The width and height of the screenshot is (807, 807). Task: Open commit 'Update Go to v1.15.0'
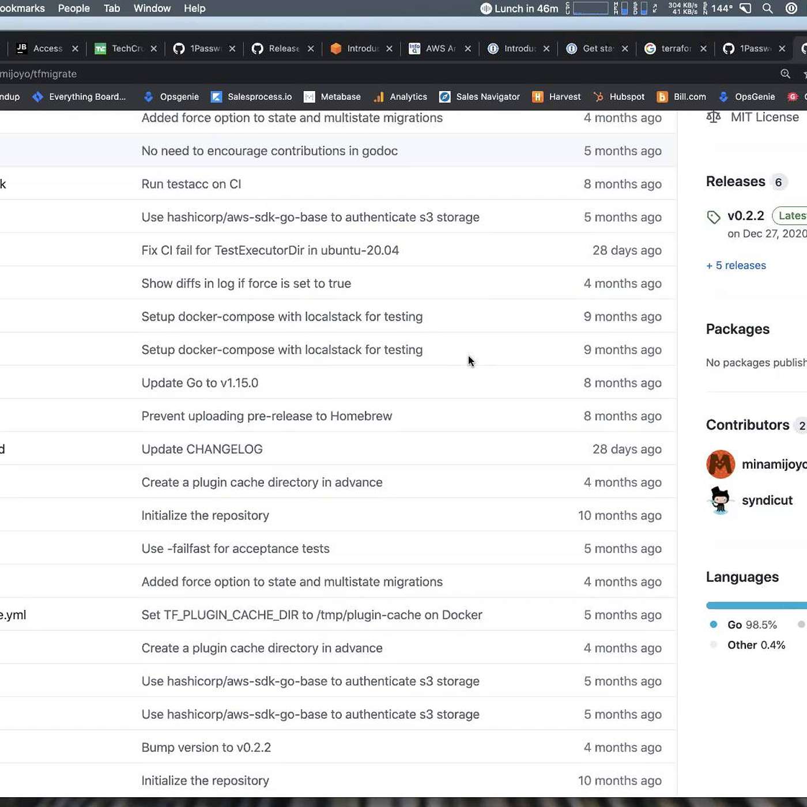[200, 383]
